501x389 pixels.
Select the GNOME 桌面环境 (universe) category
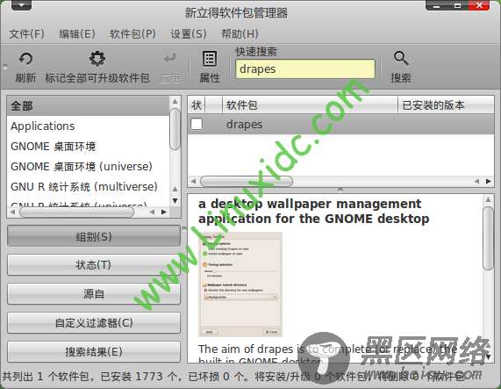point(88,167)
